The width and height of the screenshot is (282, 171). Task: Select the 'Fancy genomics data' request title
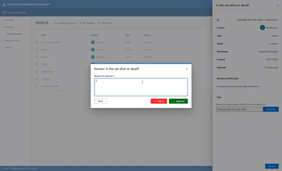click(x=50, y=86)
